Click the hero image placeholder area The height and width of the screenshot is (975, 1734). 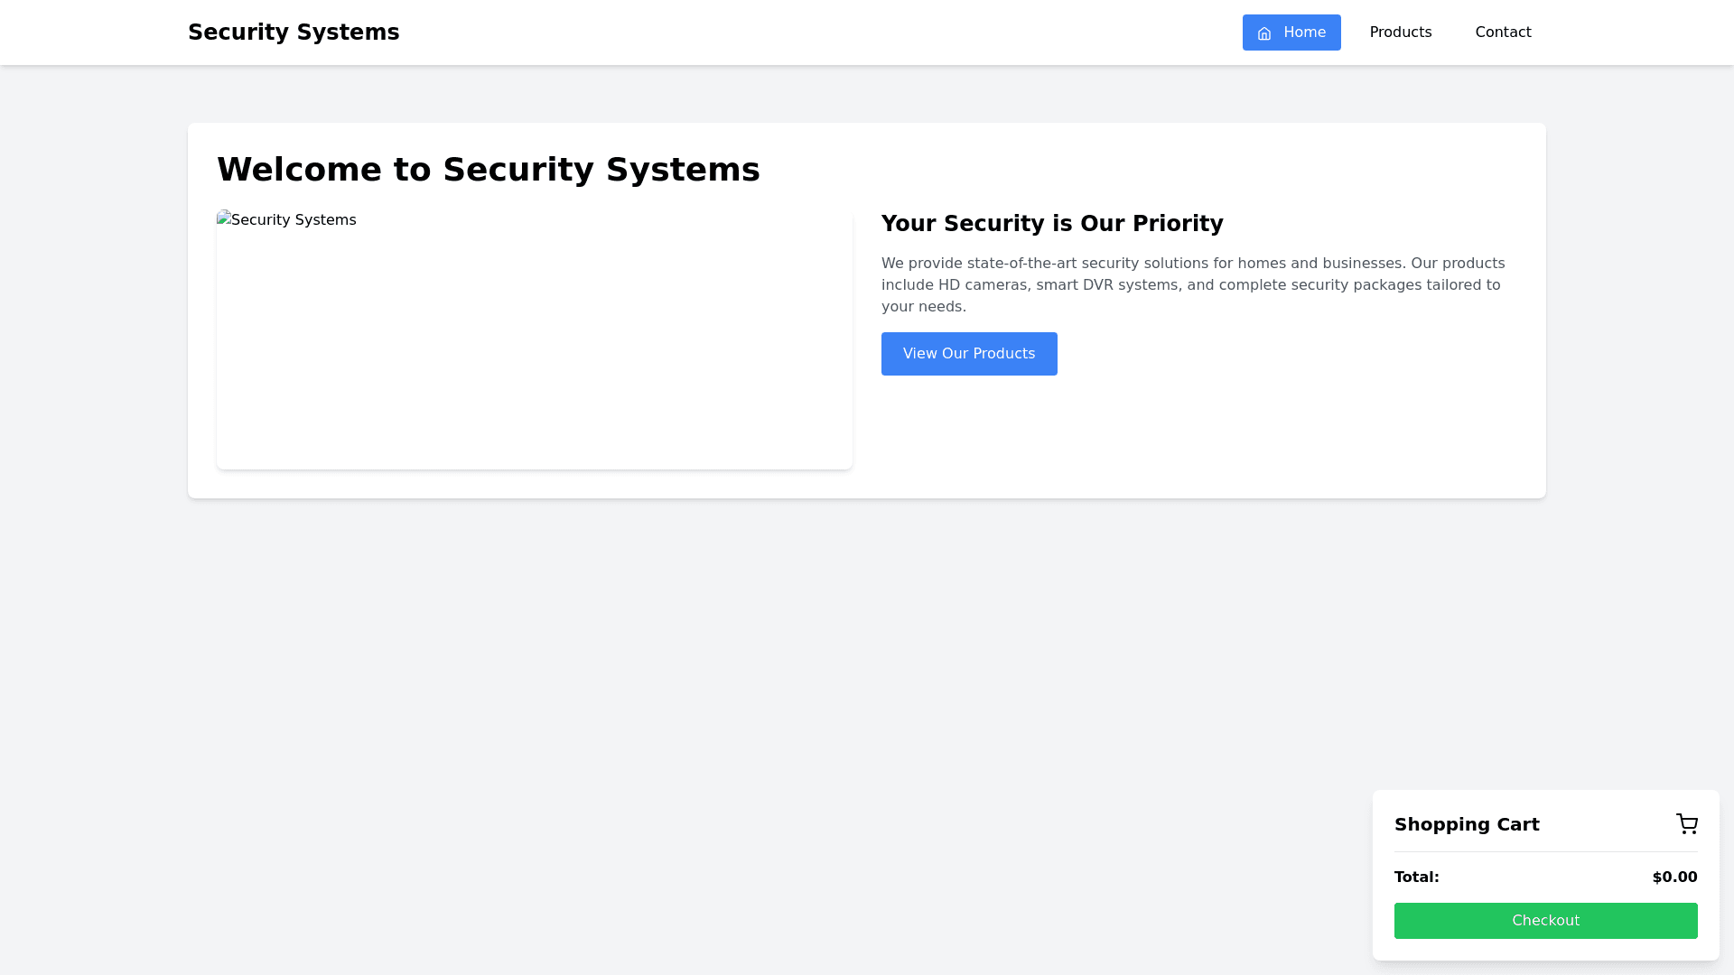click(x=534, y=352)
